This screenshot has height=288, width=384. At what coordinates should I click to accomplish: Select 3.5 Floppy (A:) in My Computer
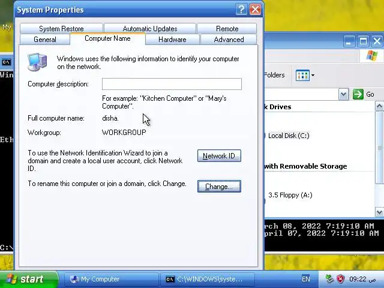tap(290, 195)
